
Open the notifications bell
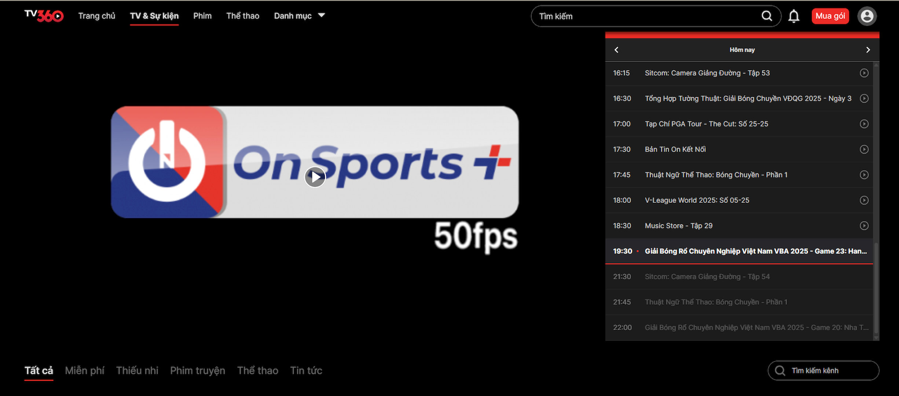[x=794, y=16]
